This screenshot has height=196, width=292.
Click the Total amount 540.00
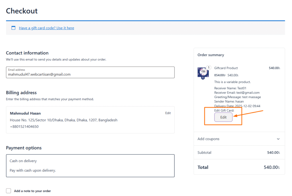click(272, 167)
